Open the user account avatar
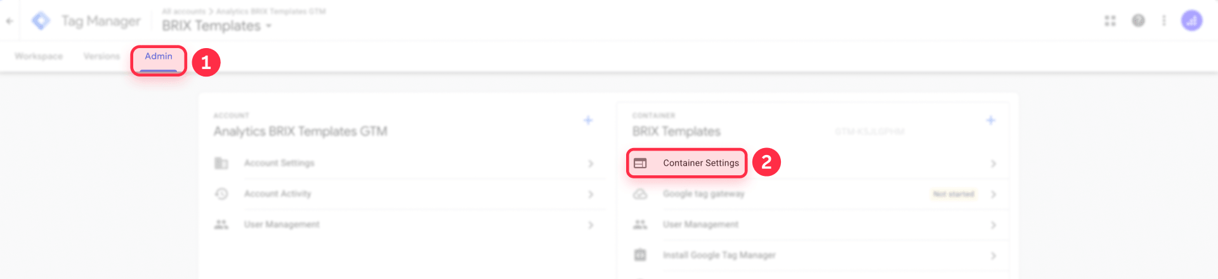This screenshot has width=1218, height=279. point(1192,21)
